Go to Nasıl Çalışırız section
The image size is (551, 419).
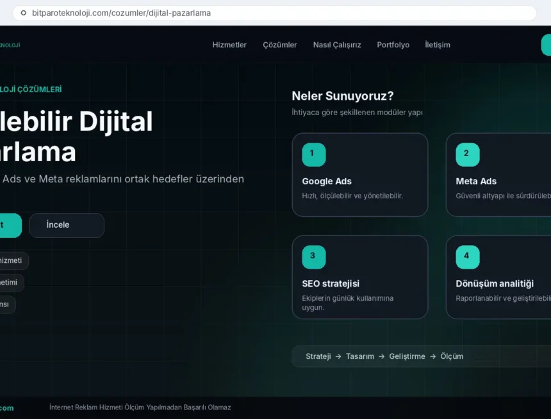coord(337,45)
